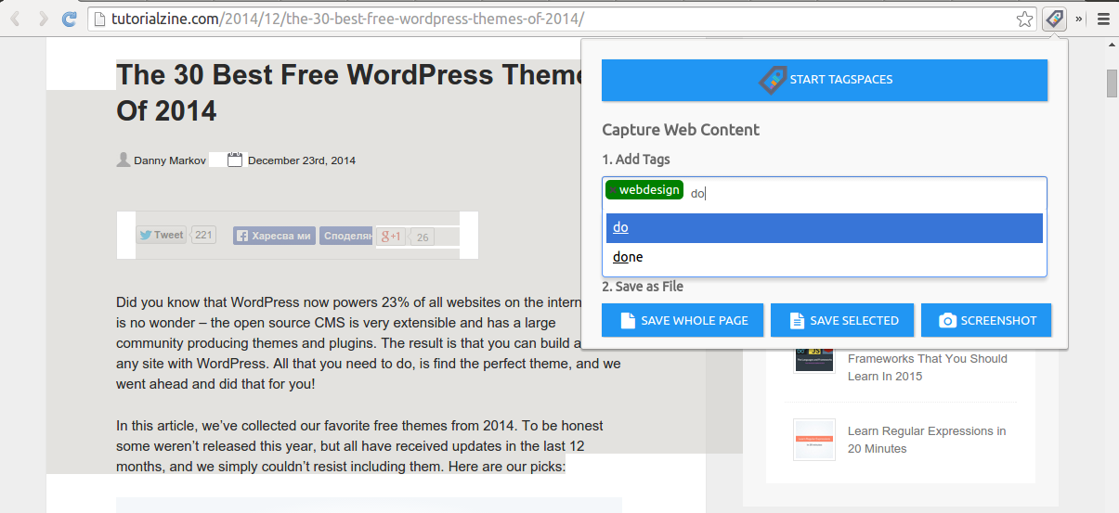This screenshot has width=1119, height=513.
Task: Select the 'do' tag suggestion
Action: (x=824, y=228)
